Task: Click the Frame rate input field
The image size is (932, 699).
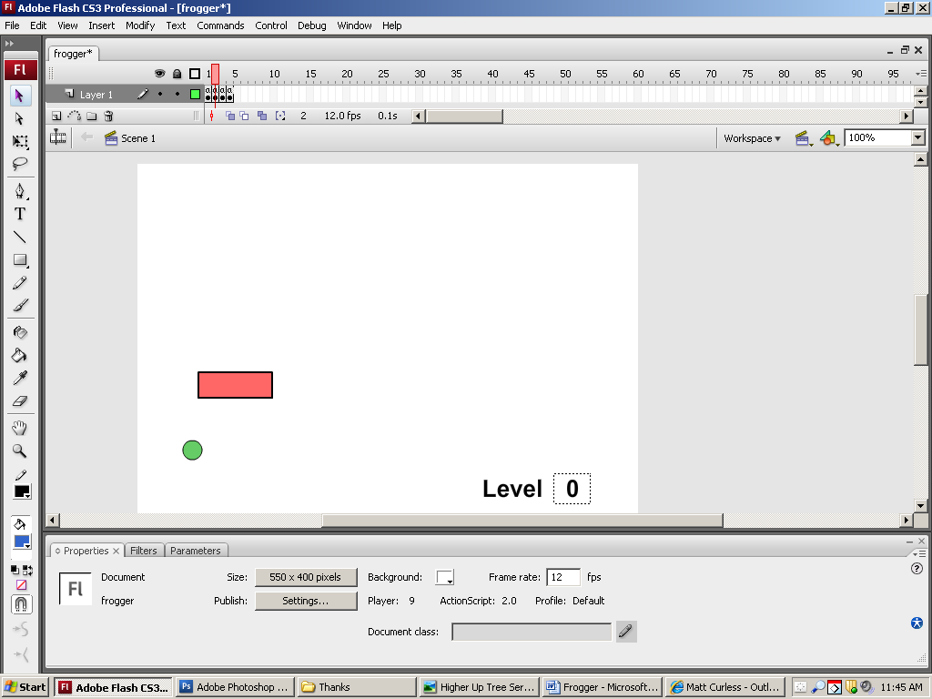Action: [563, 577]
